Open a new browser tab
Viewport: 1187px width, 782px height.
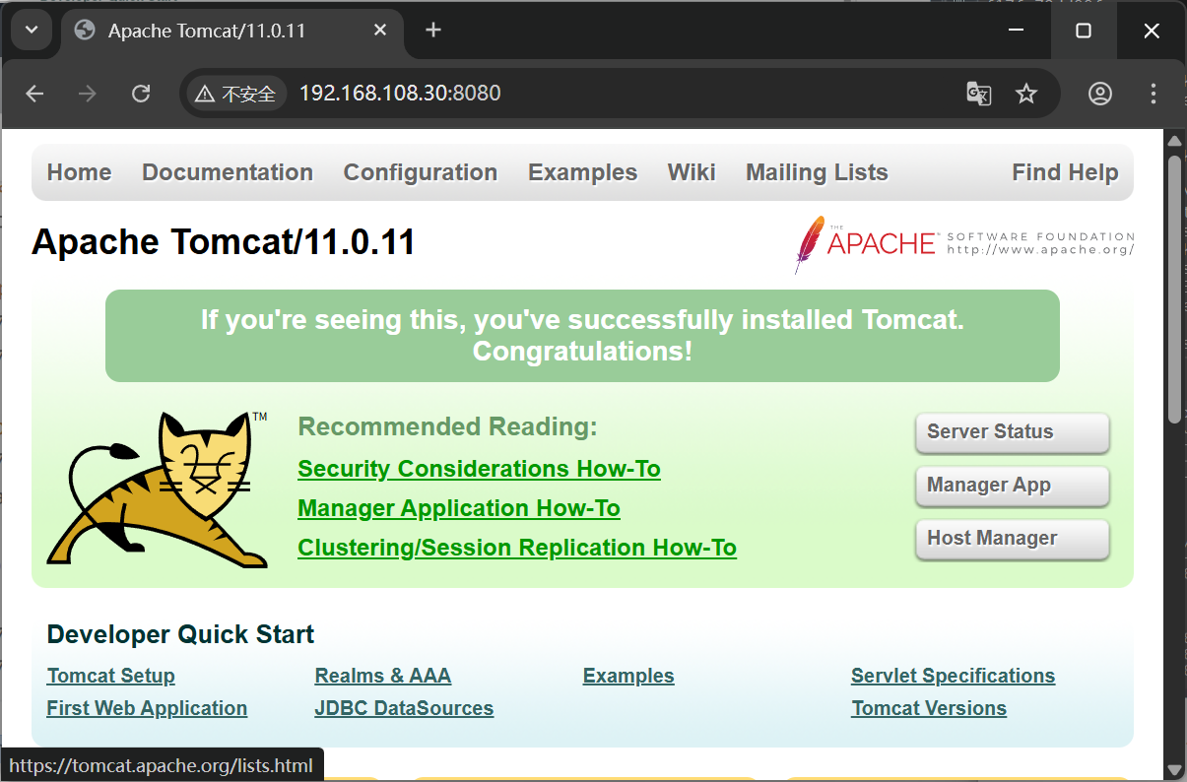(433, 31)
